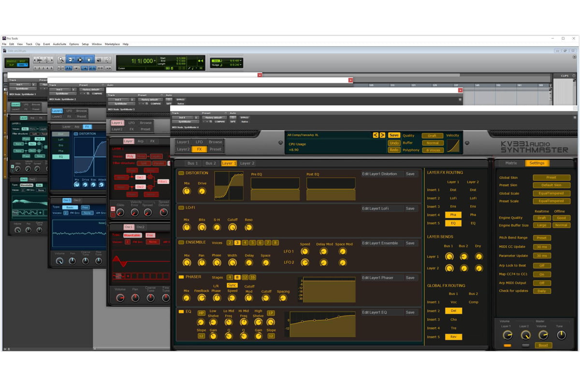Screen dimensions: 580x387
Task: Toggle the EQ LP filter button
Action: [271, 313]
